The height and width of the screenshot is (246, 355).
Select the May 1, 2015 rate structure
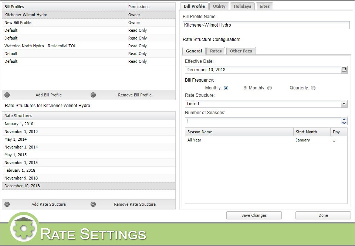click(89, 155)
